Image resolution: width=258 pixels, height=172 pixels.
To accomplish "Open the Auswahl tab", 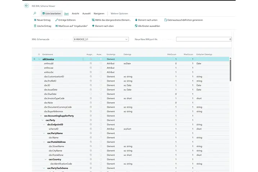I will 86,13.
